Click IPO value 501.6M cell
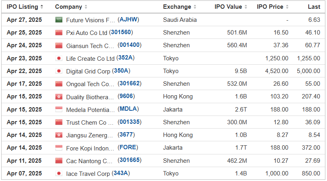Viewport: 327px width, 181px height. (237, 33)
